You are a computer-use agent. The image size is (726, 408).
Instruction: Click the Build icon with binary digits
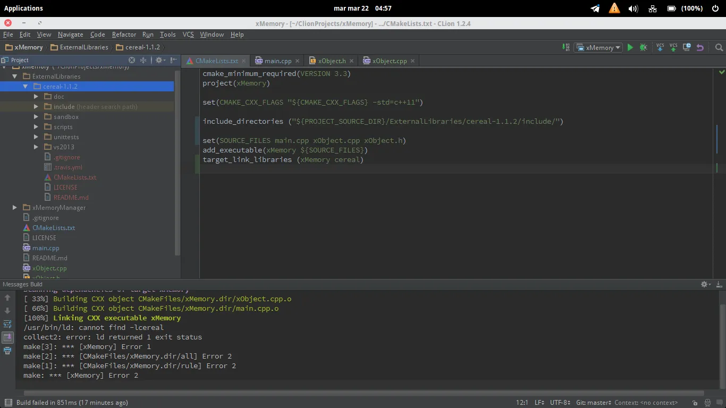click(x=566, y=47)
